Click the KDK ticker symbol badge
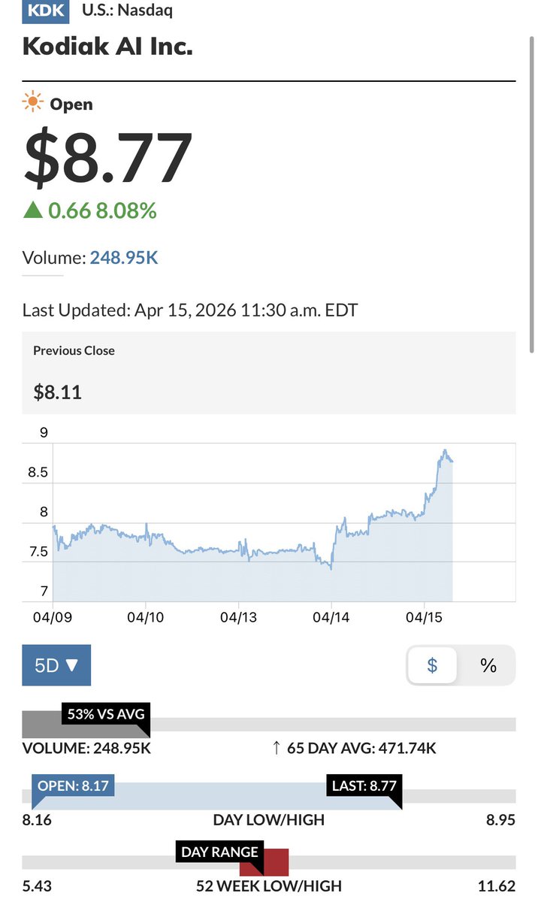Image resolution: width=538 pixels, height=902 pixels. tap(46, 11)
